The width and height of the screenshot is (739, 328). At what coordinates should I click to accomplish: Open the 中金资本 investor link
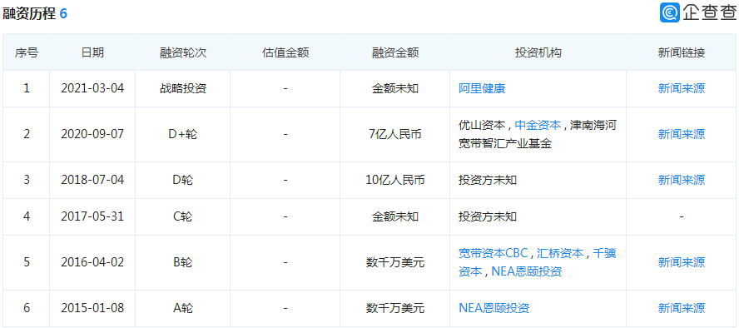click(538, 125)
